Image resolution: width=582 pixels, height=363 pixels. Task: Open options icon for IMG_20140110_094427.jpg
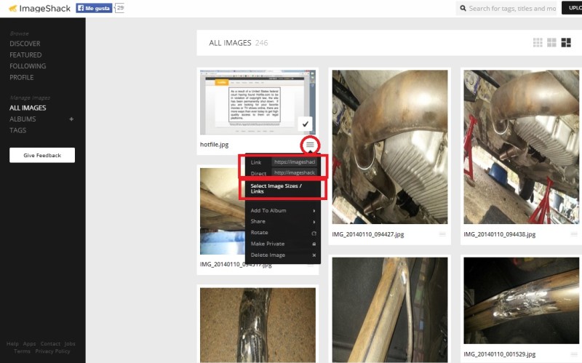(x=442, y=234)
